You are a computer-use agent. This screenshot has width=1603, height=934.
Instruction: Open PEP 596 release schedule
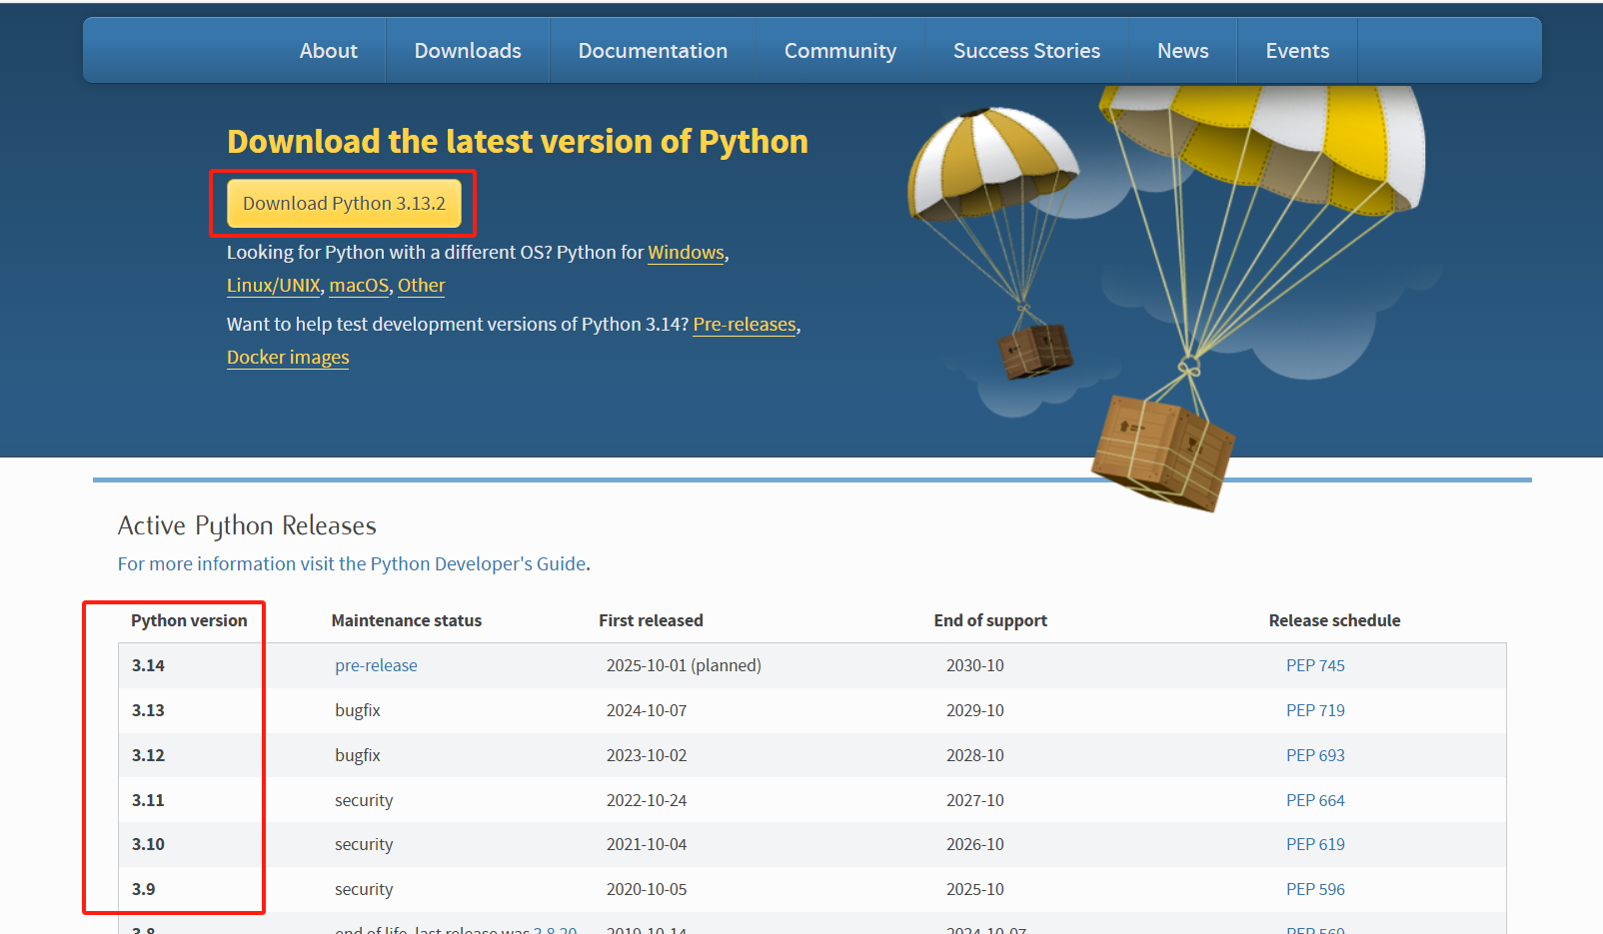(1315, 889)
